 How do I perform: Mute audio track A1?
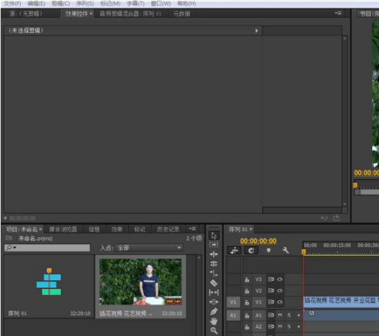coord(280,315)
